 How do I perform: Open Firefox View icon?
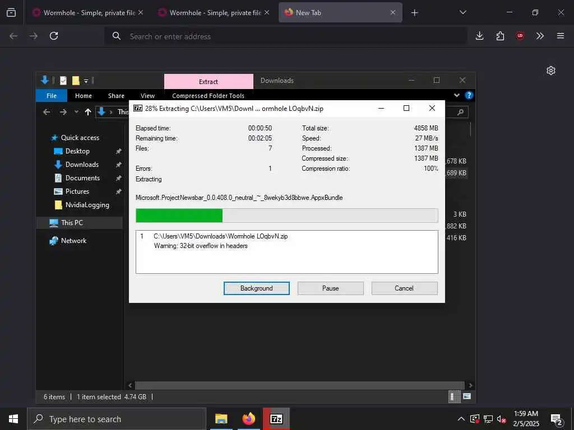pos(11,12)
